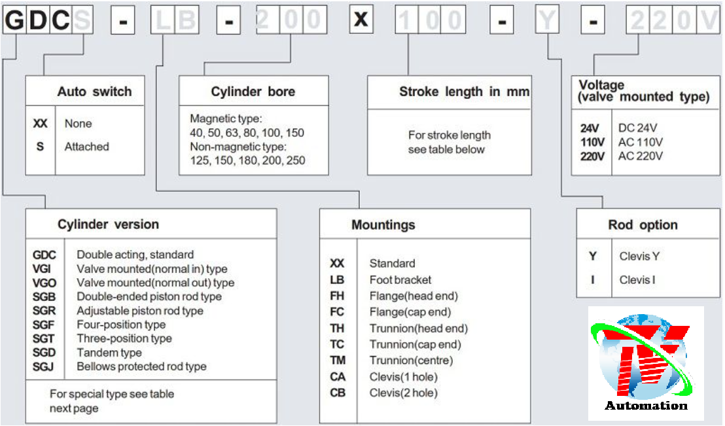Viewport: 725px width, 426px height.
Task: Click the TY Automation logo
Action: coord(645,364)
